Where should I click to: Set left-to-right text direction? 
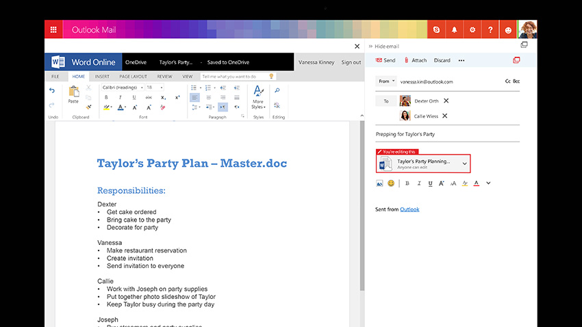point(223,107)
